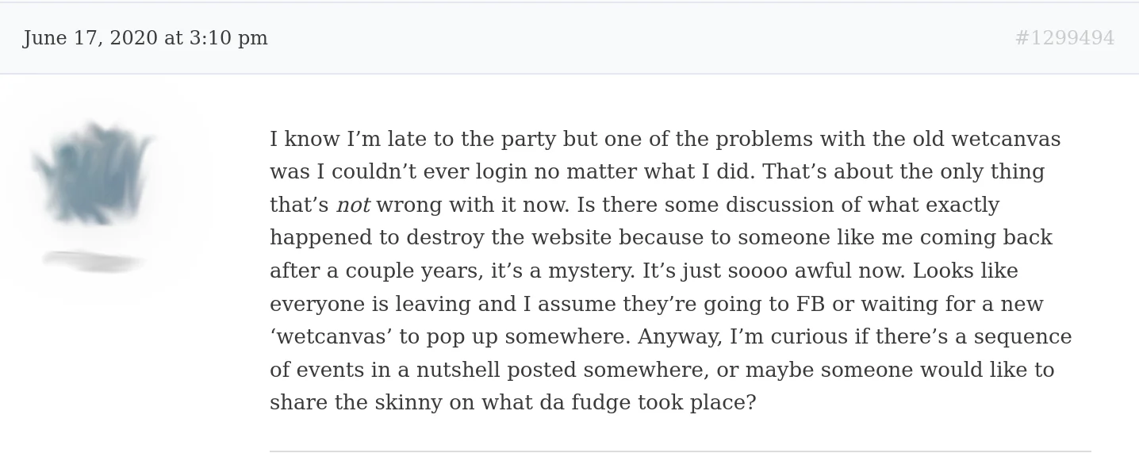Click the empty middle of the post header bar
Viewport: 1139px width, 457px height.
tap(635, 39)
